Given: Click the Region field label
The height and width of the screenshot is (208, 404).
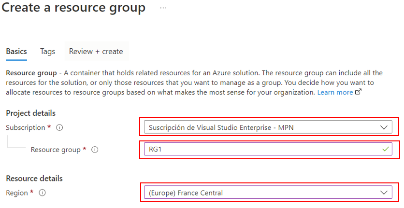Looking at the screenshot, I should [x=17, y=193].
